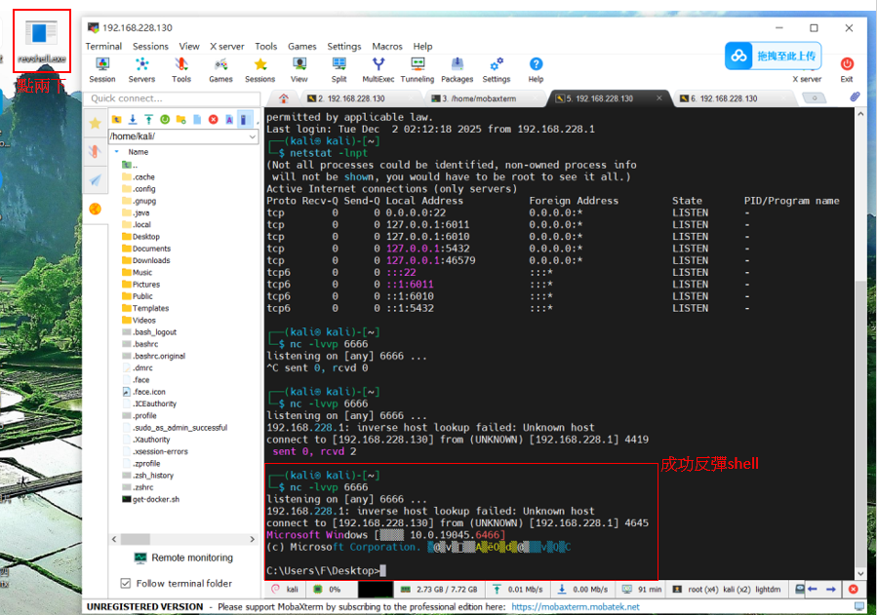
Task: Click the Servers toolbar icon
Action: tap(141, 70)
